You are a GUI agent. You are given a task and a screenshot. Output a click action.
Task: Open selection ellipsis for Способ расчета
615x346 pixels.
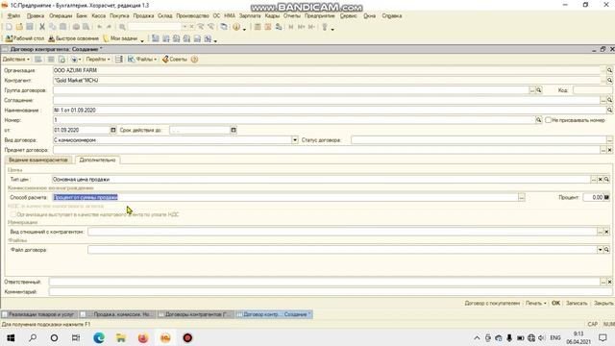point(522,197)
